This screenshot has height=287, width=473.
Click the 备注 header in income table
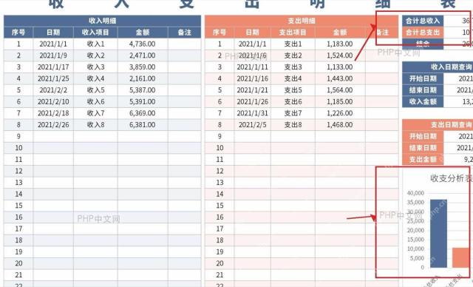(x=184, y=33)
